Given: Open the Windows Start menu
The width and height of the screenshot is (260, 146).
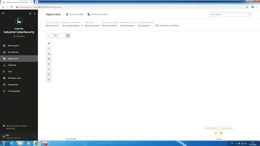Looking at the screenshot, I should click(4, 143).
